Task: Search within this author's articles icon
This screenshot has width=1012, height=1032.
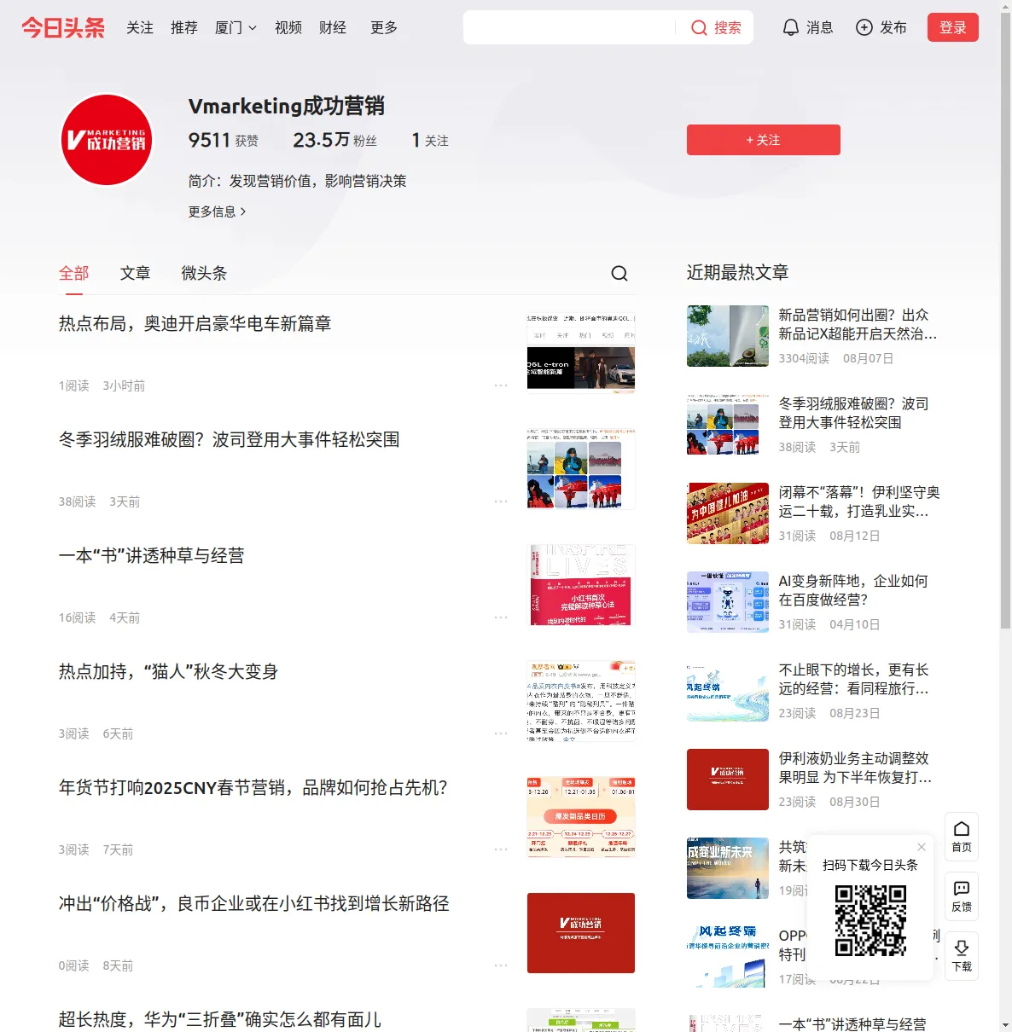Action: pos(619,273)
